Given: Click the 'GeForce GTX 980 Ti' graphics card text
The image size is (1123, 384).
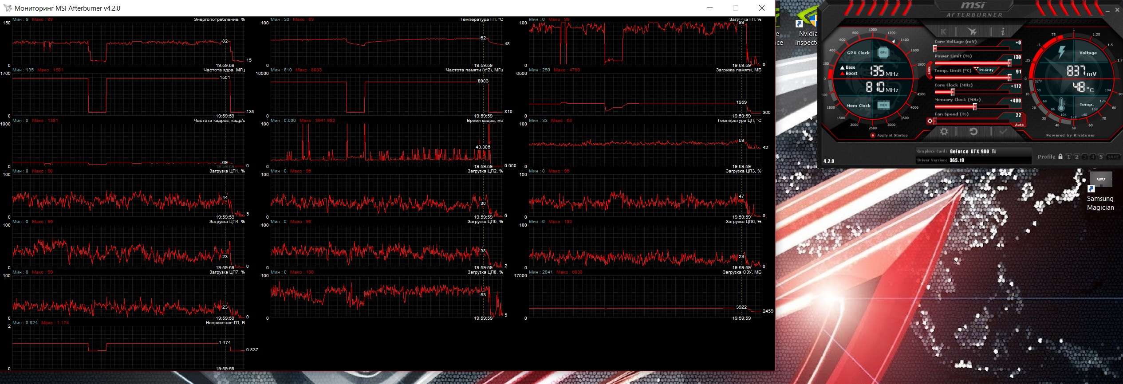Looking at the screenshot, I should [973, 151].
